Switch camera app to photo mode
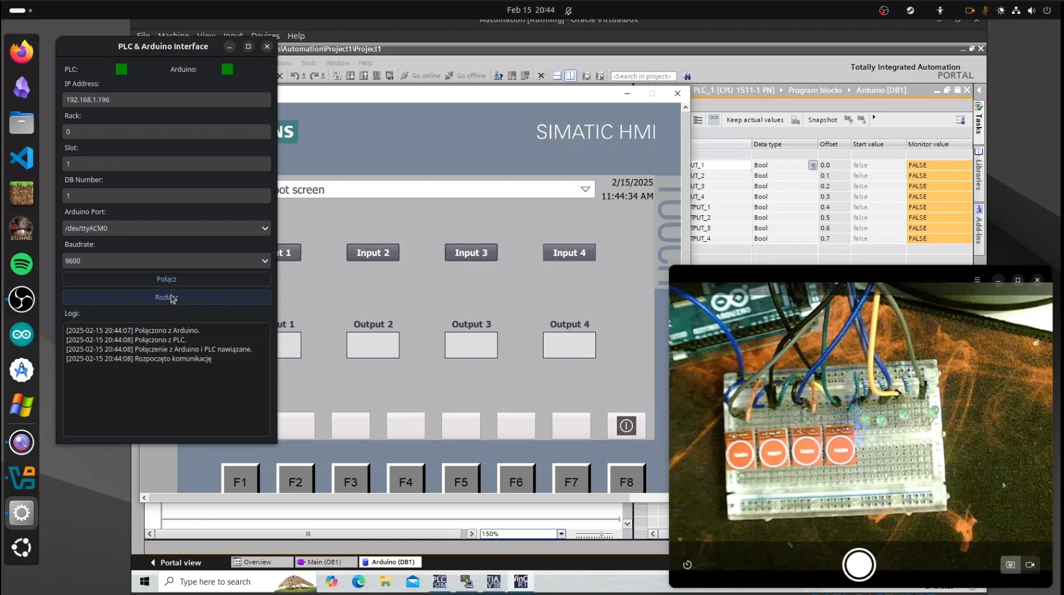This screenshot has width=1064, height=595. [1010, 564]
